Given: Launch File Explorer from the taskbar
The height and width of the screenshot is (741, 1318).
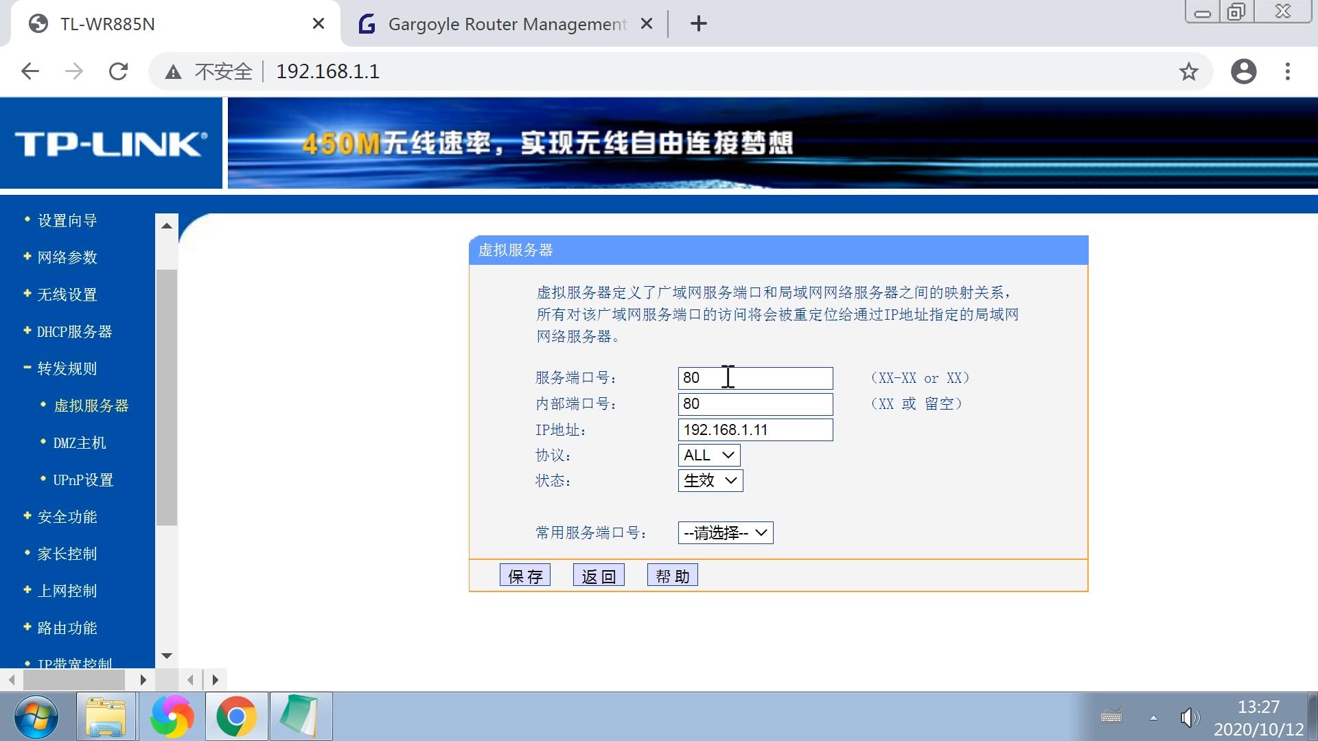Looking at the screenshot, I should coord(106,716).
